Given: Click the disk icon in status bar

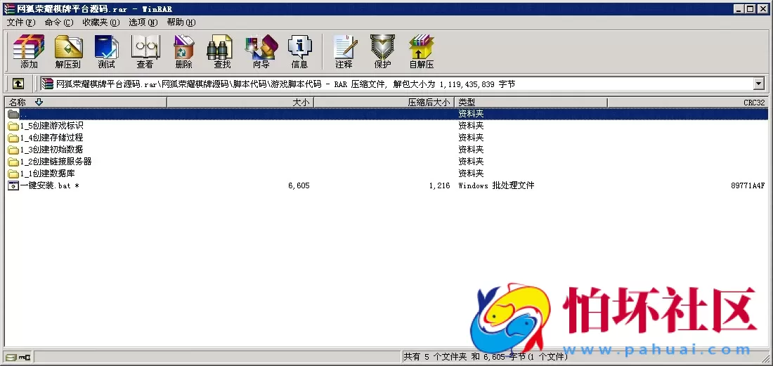Looking at the screenshot, I should pos(11,357).
